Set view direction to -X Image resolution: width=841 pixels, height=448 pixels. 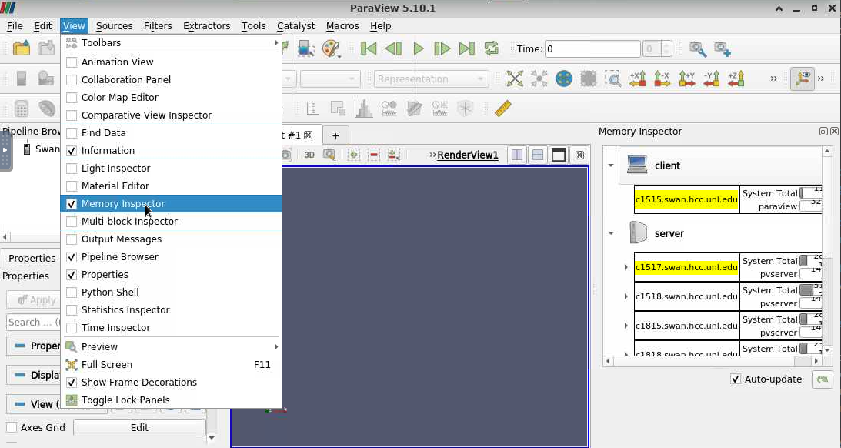tap(662, 79)
